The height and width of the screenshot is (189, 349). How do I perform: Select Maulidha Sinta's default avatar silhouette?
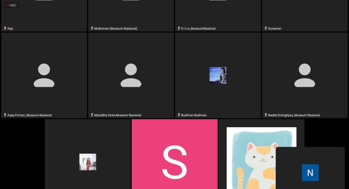click(x=131, y=75)
